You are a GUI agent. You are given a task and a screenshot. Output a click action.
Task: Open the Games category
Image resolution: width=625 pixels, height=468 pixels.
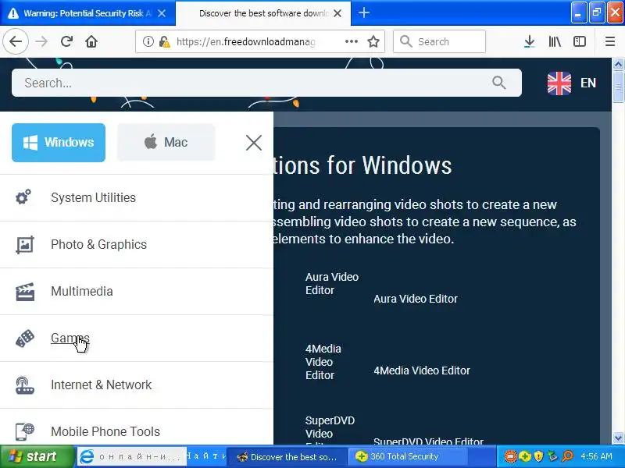tap(70, 338)
